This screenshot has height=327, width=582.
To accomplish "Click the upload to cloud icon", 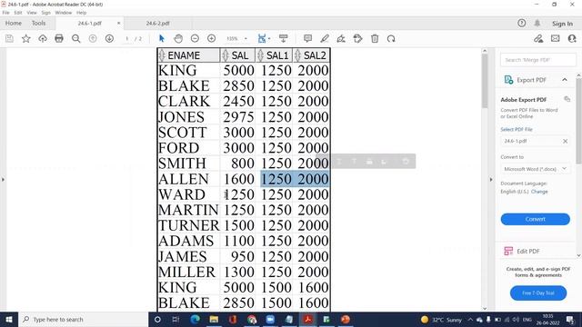I will [43, 38].
